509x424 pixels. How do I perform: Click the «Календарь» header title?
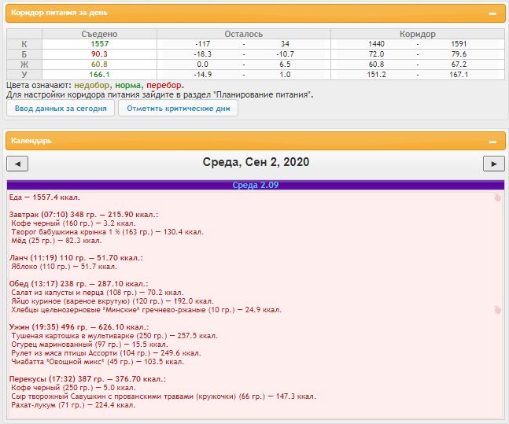(x=31, y=141)
